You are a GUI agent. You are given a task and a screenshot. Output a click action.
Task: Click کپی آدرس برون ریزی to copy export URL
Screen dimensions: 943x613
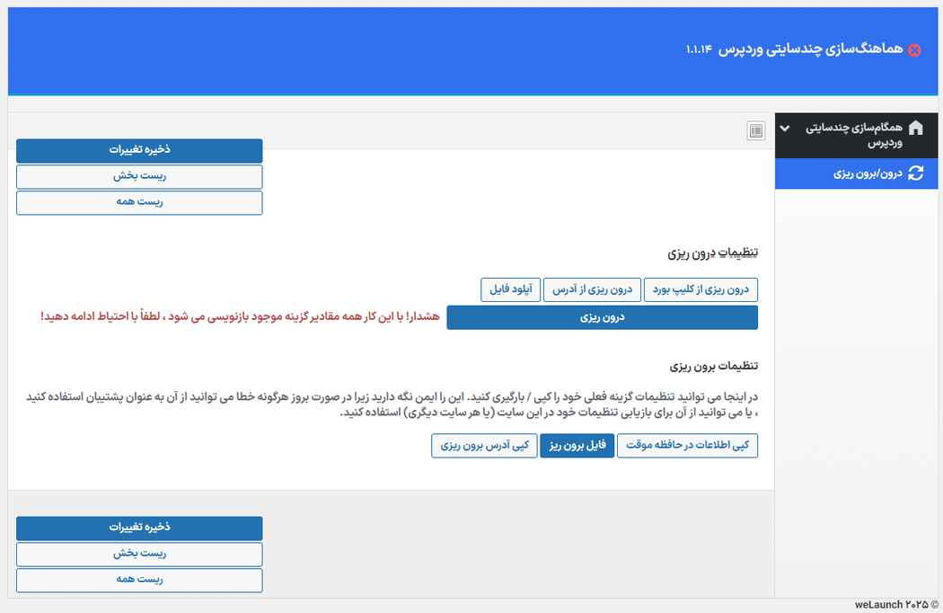point(485,445)
